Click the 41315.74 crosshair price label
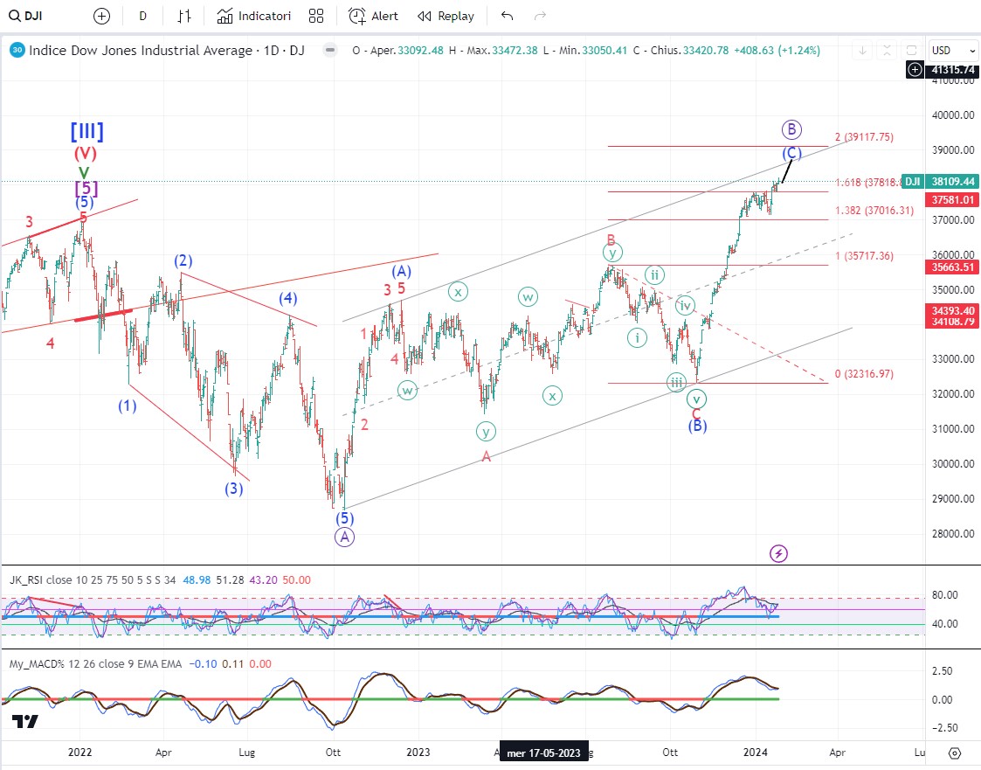The image size is (981, 770). pyautogui.click(x=952, y=70)
